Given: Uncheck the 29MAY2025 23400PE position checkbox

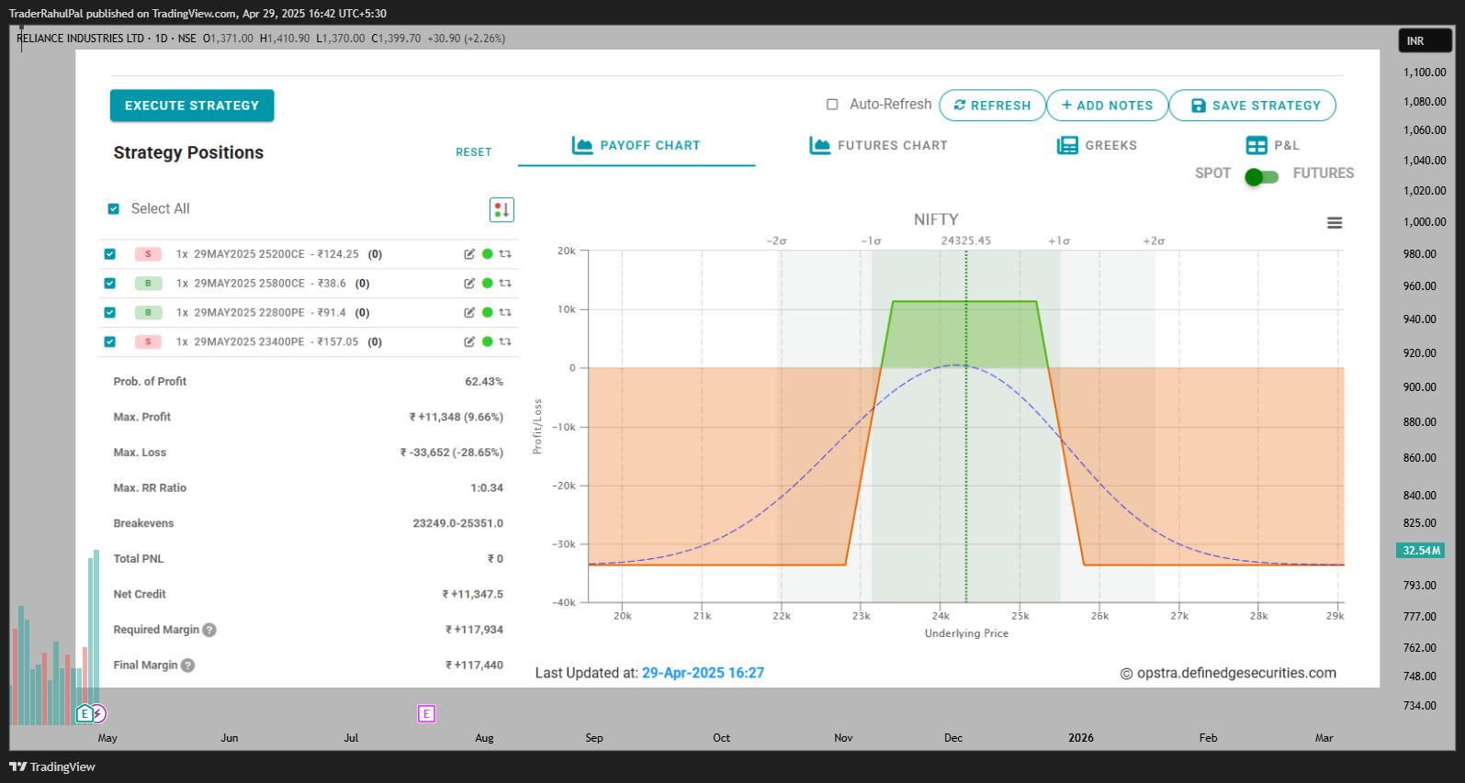Looking at the screenshot, I should point(110,342).
